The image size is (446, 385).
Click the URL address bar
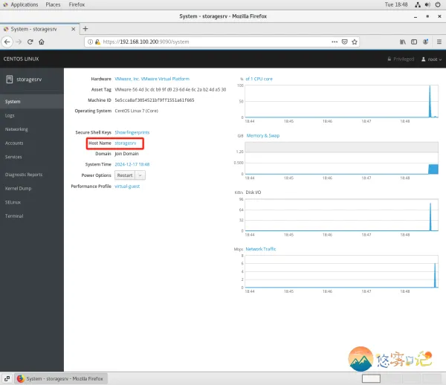click(223, 42)
